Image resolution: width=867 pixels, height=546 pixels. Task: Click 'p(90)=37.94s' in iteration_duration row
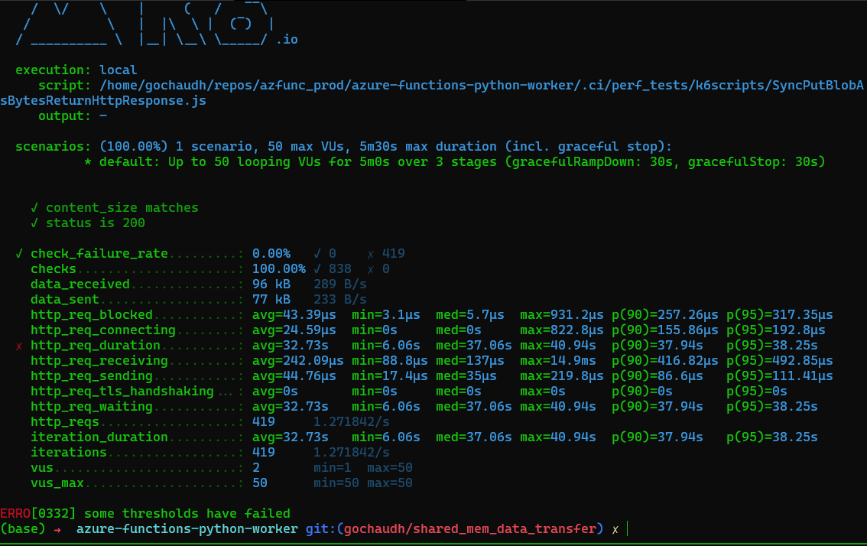click(658, 437)
